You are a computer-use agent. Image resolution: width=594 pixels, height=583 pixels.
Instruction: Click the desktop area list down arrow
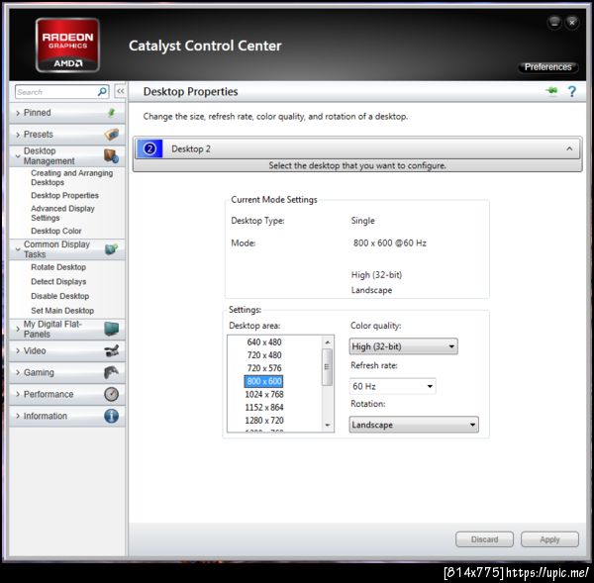[328, 425]
